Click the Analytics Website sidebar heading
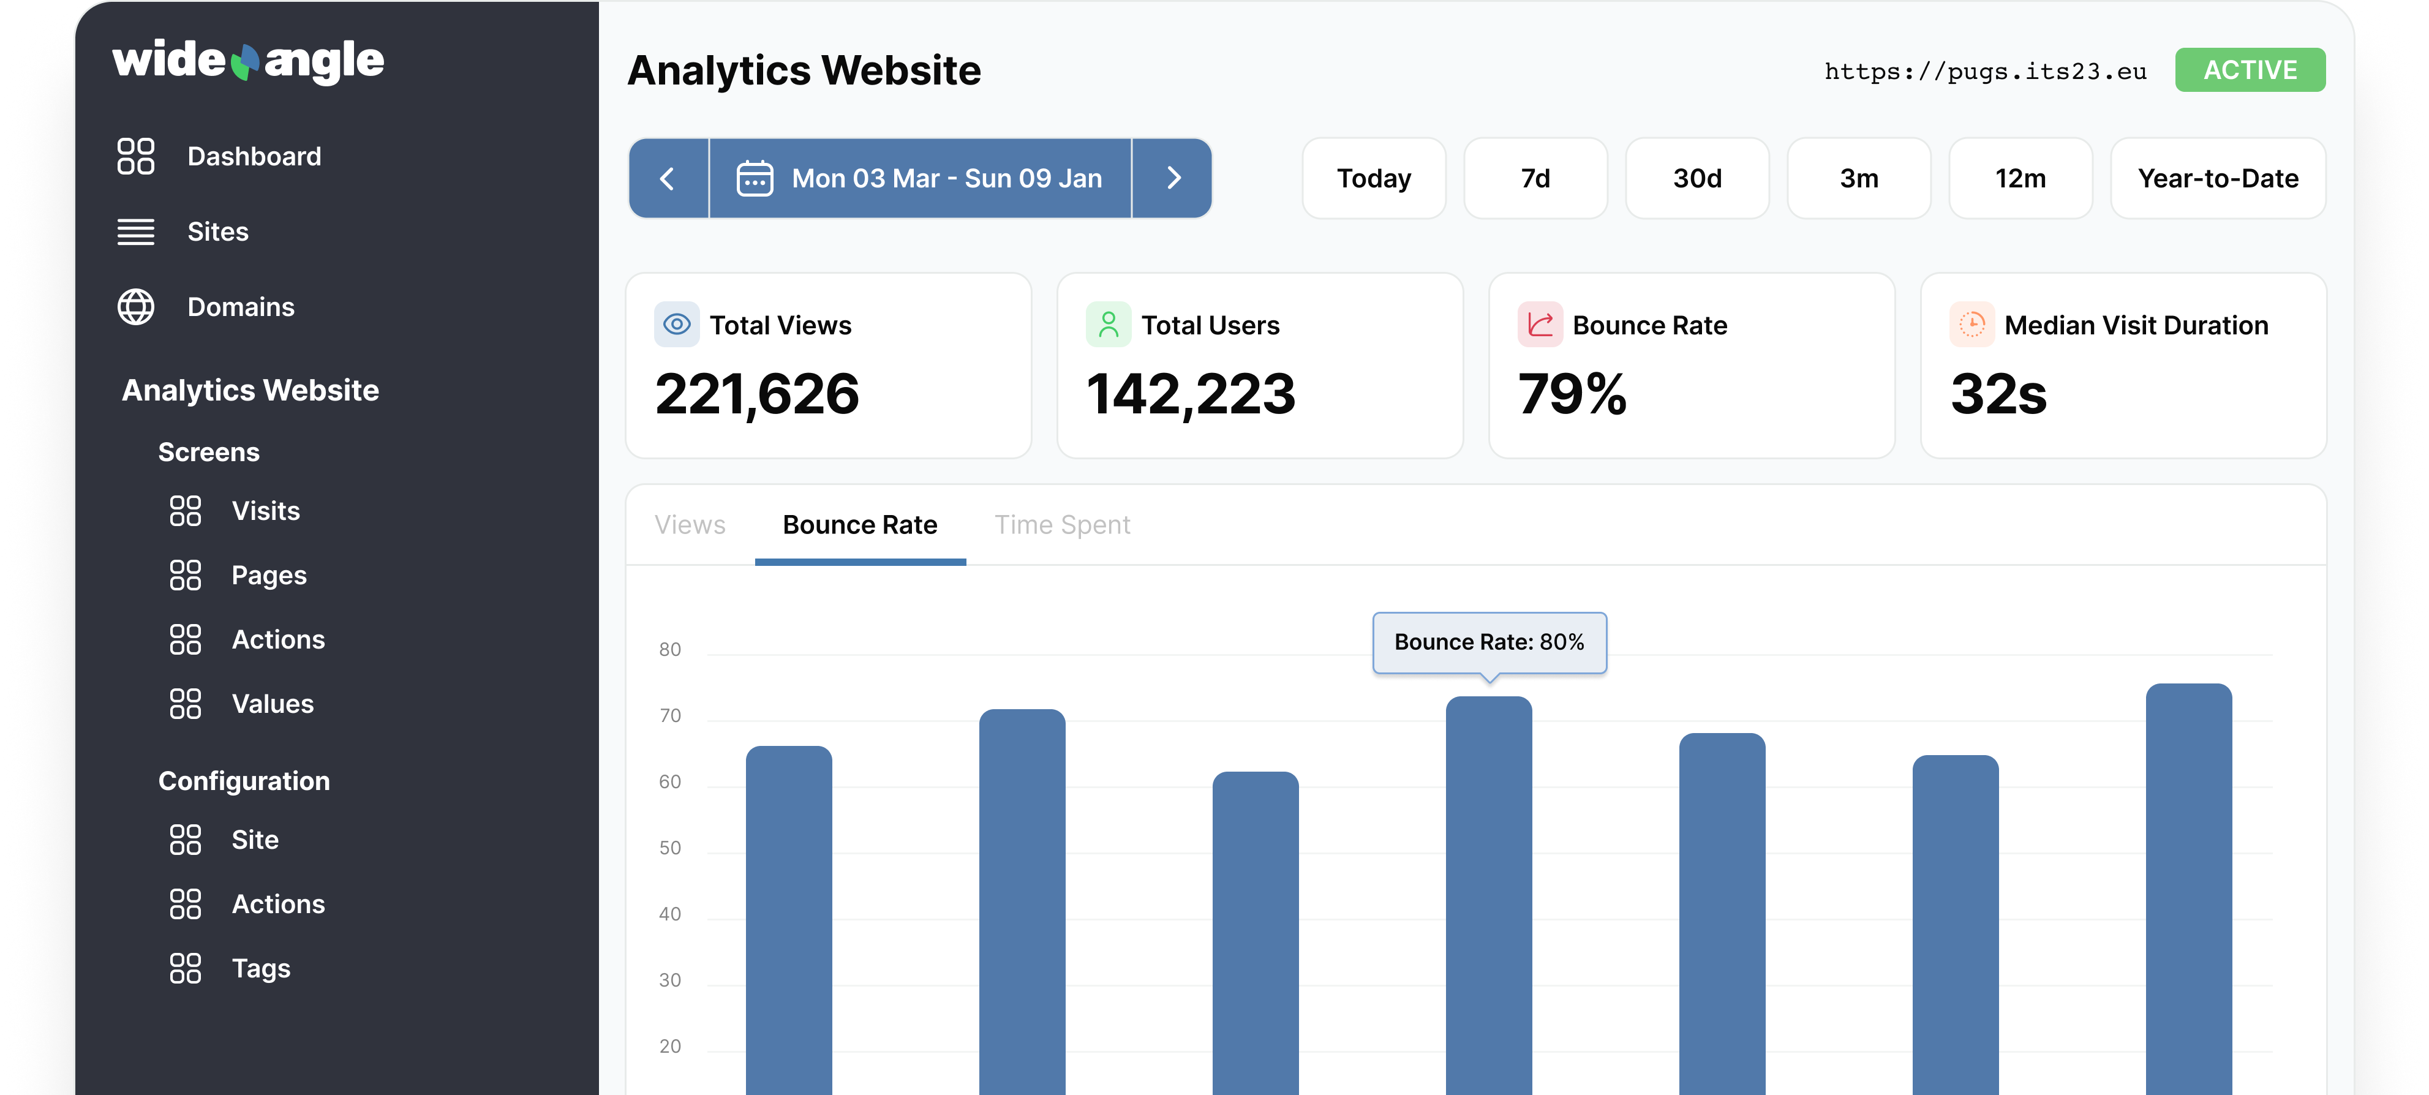2429x1095 pixels. point(250,391)
